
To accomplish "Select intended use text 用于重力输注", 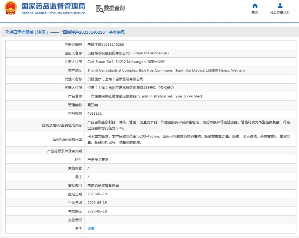I will click(189, 139).
